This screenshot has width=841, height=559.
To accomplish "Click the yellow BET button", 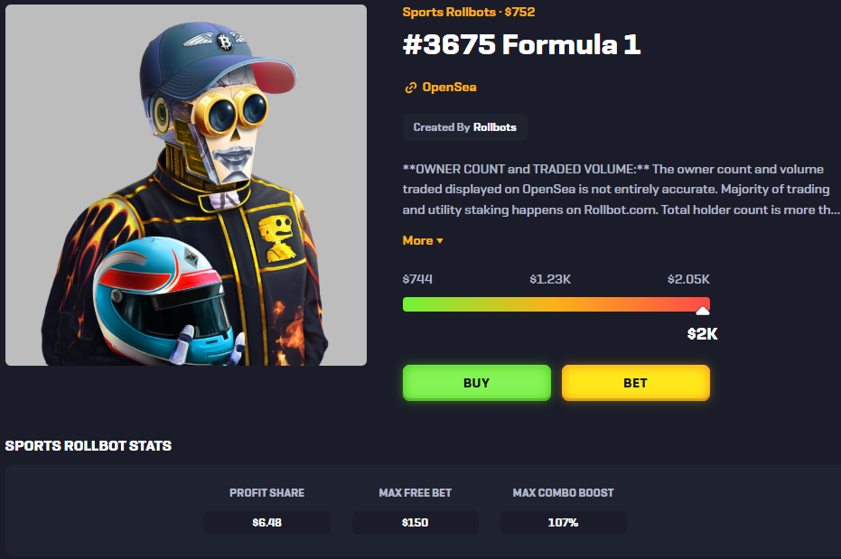I will [636, 383].
